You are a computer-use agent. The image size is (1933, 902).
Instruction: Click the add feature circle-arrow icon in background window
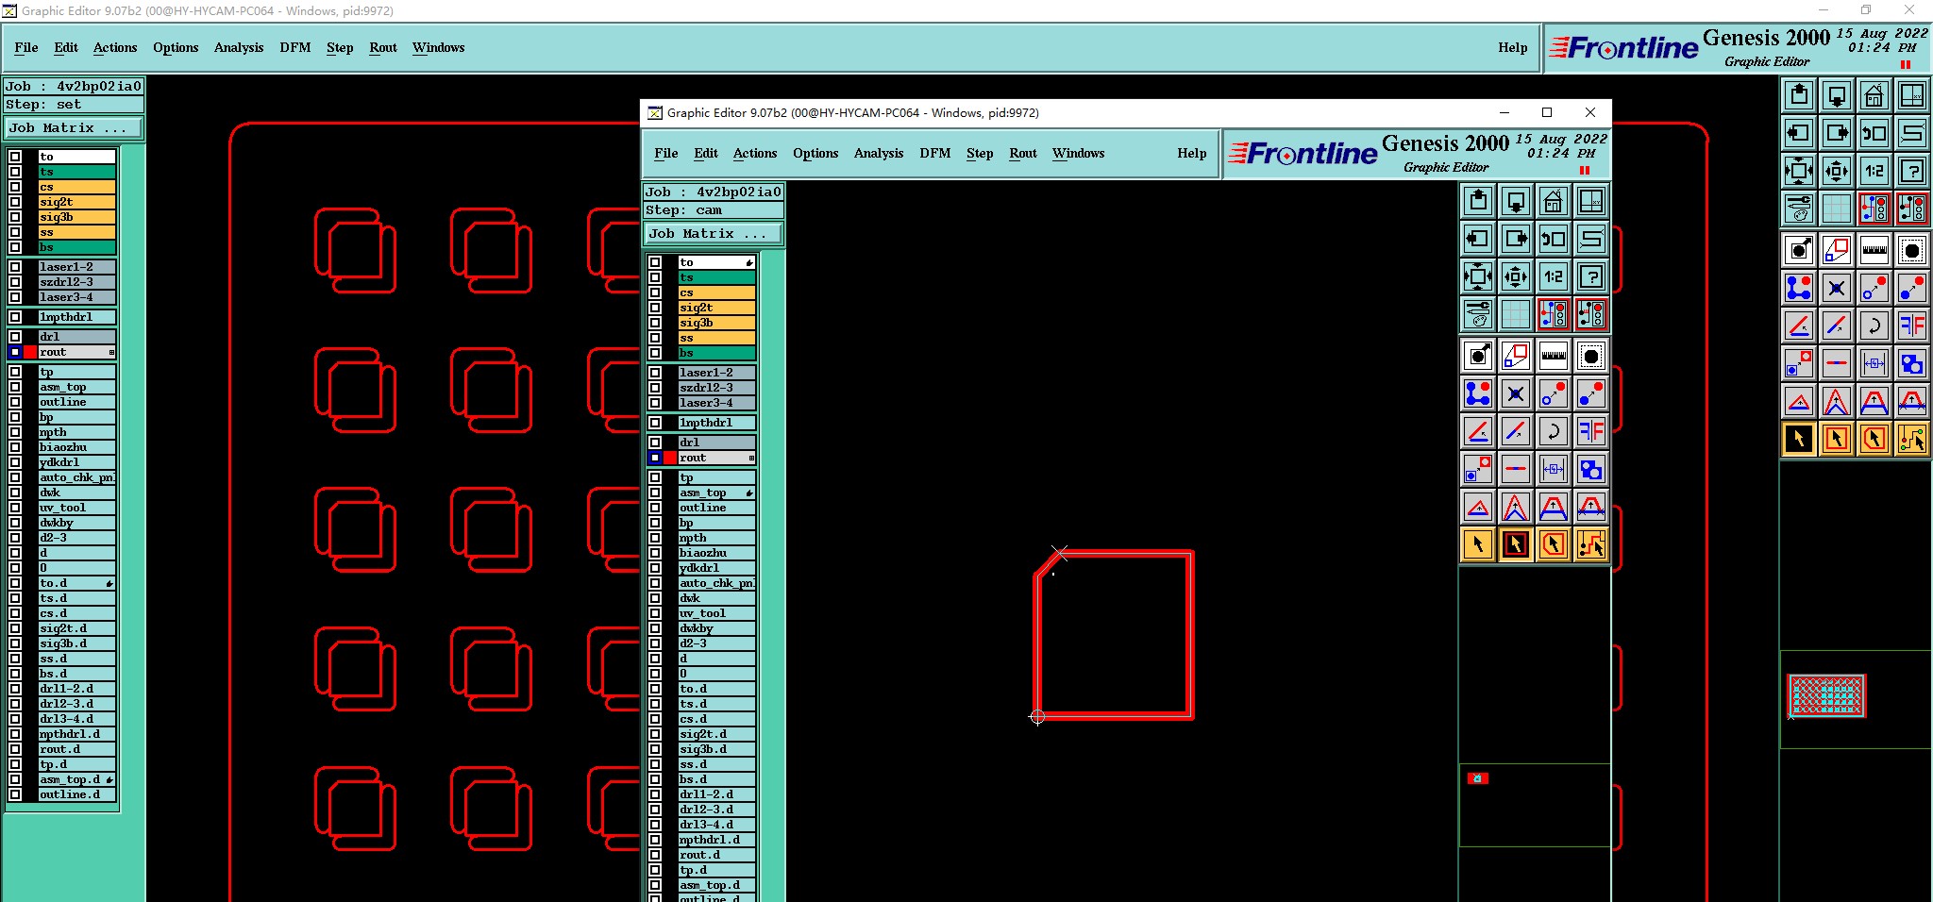(x=1799, y=250)
